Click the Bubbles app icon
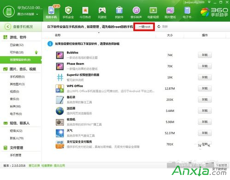Viewport: 230px width, 180px height. [60, 55]
